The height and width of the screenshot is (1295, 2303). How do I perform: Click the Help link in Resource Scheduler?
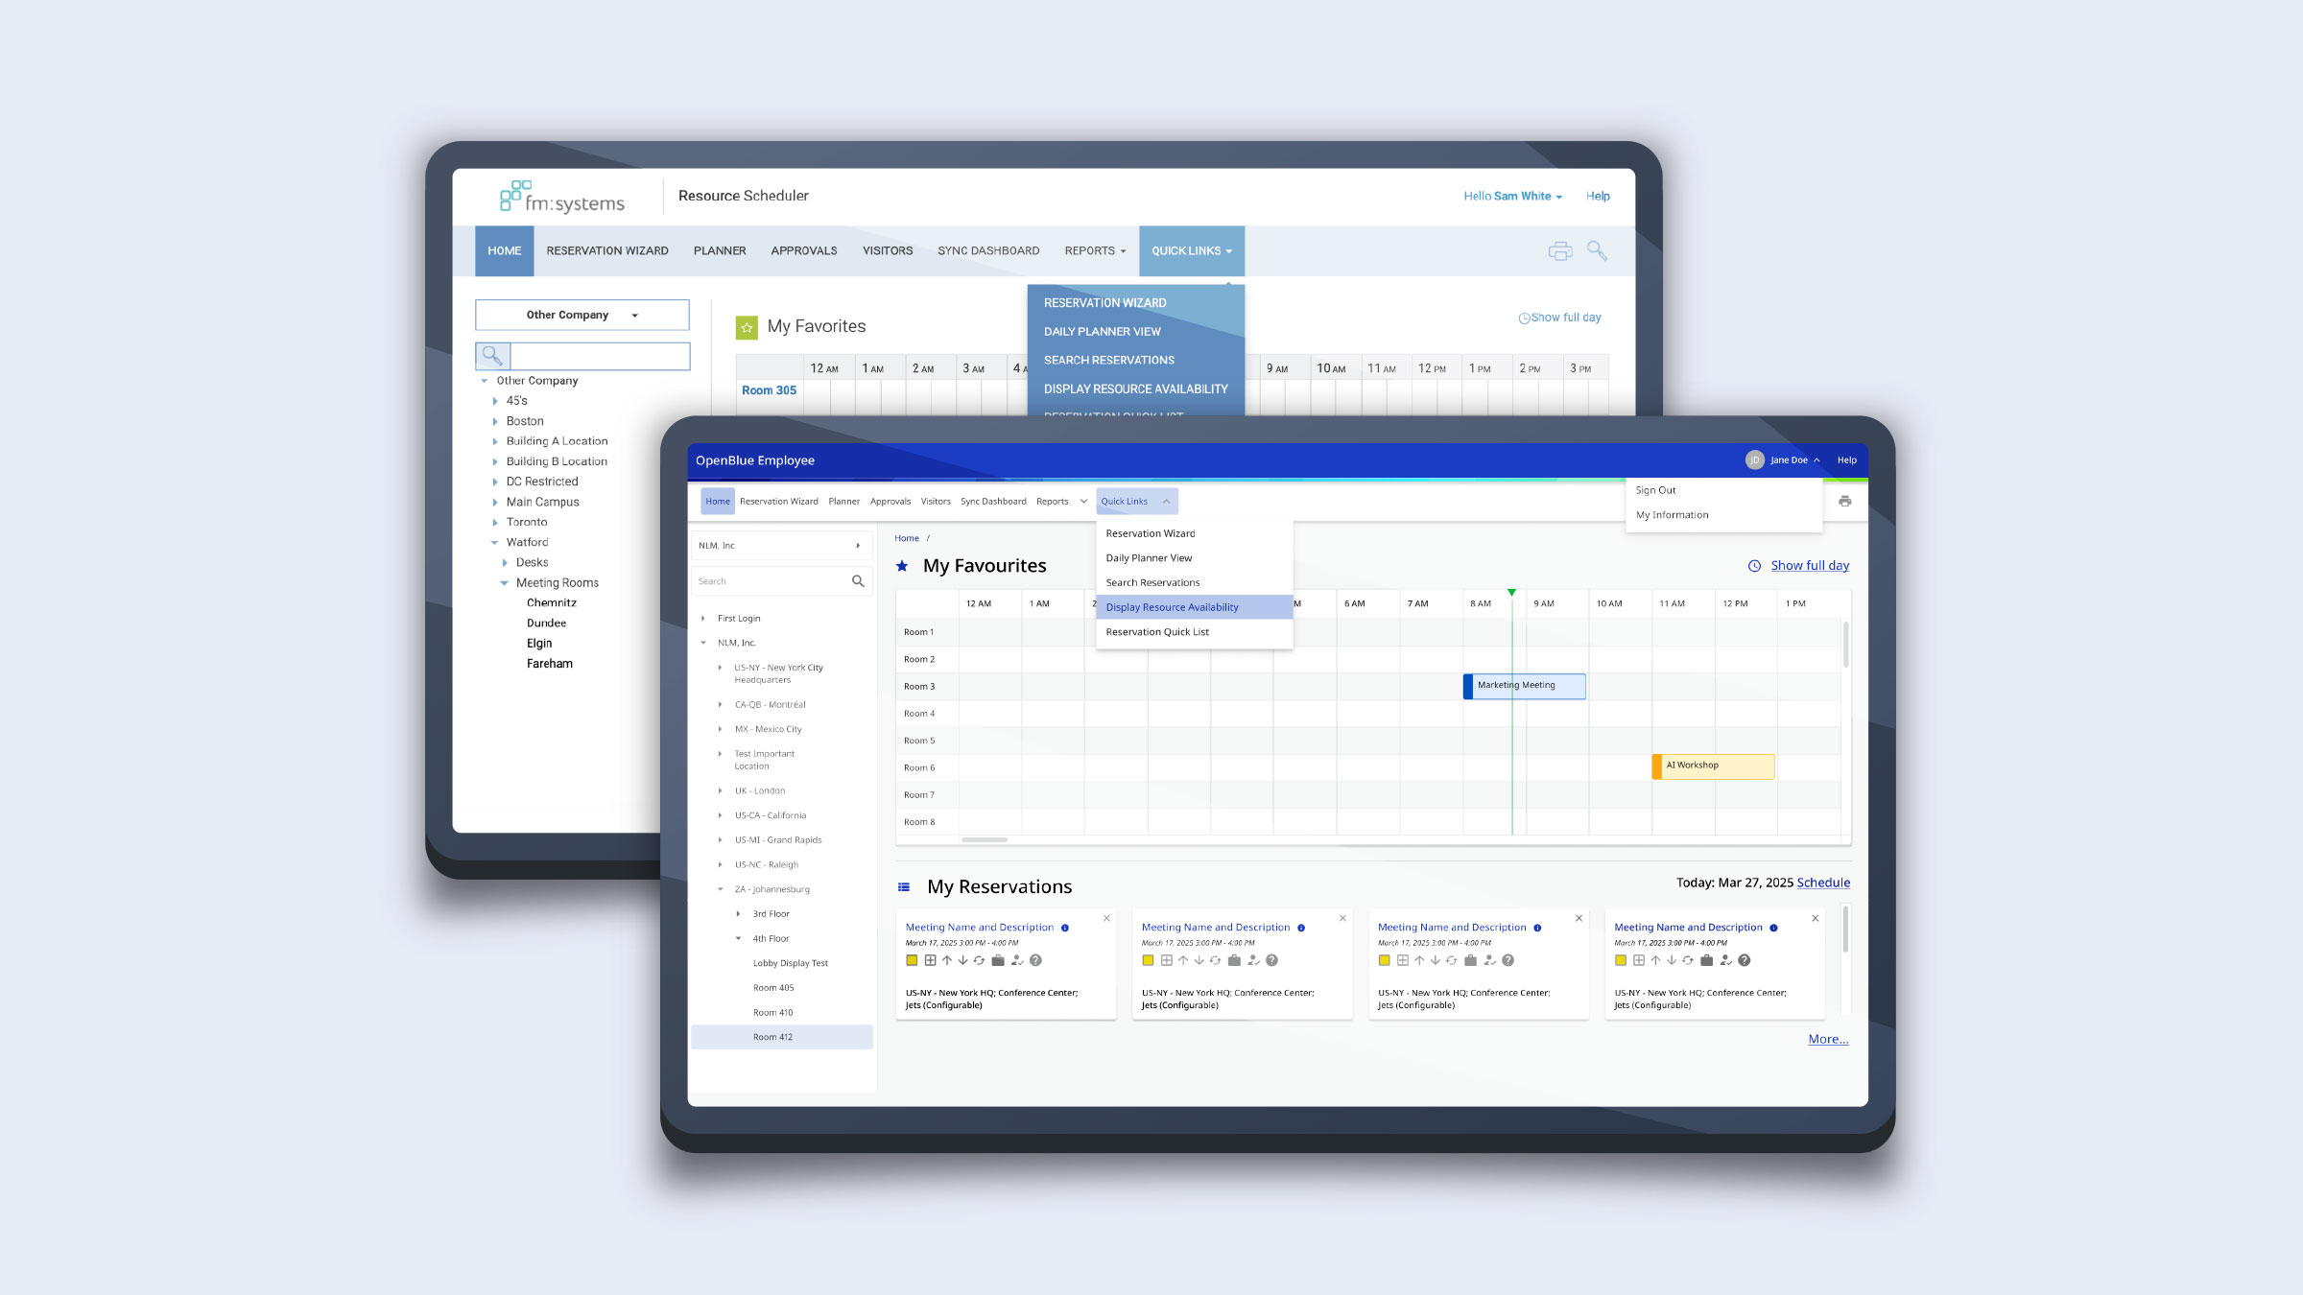coord(1598,196)
